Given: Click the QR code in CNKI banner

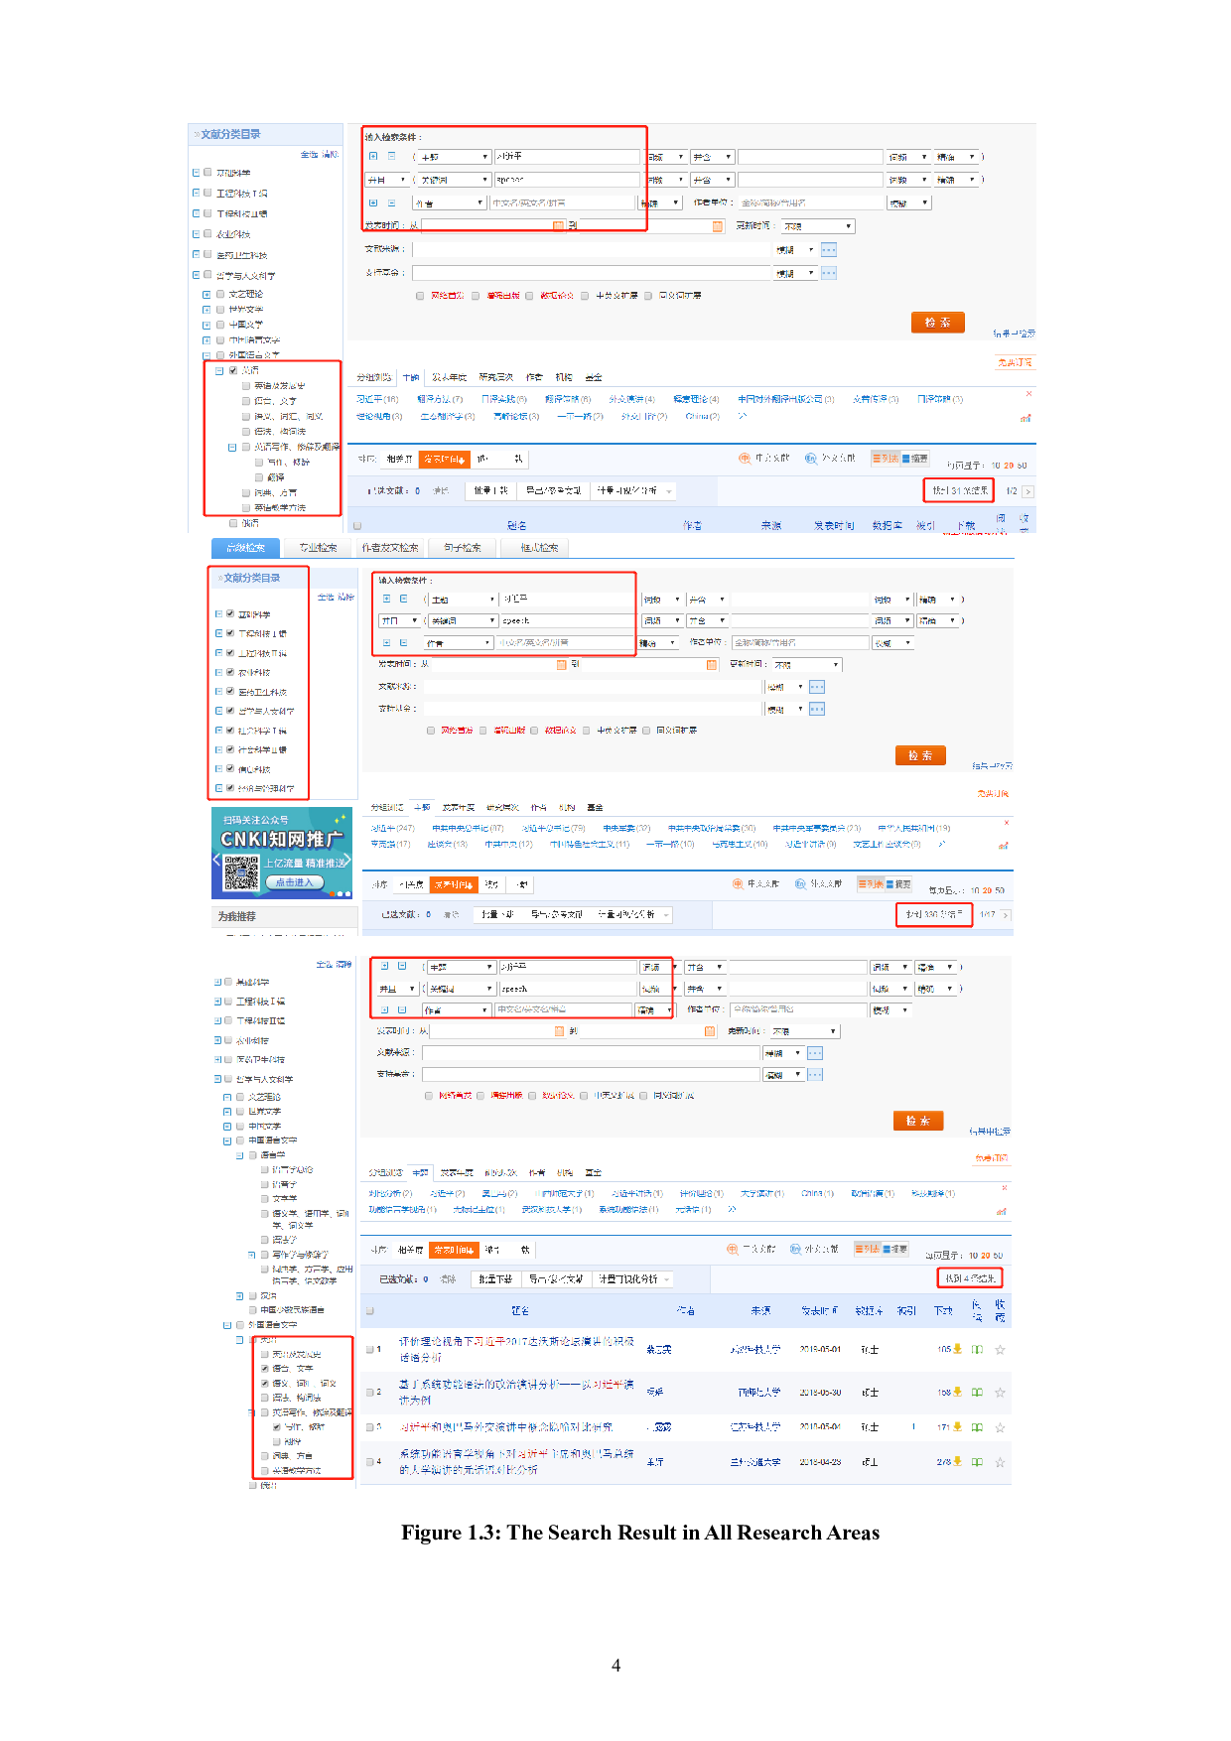Looking at the screenshot, I should [x=241, y=872].
